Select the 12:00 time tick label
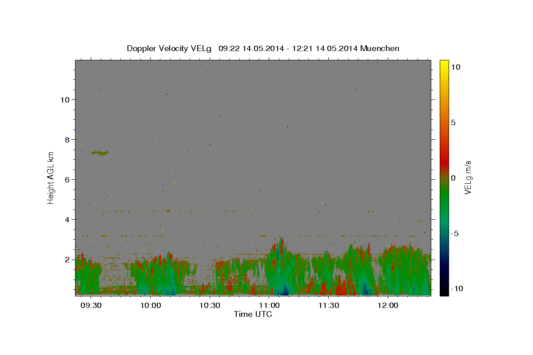The height and width of the screenshot is (355, 533). 388,305
